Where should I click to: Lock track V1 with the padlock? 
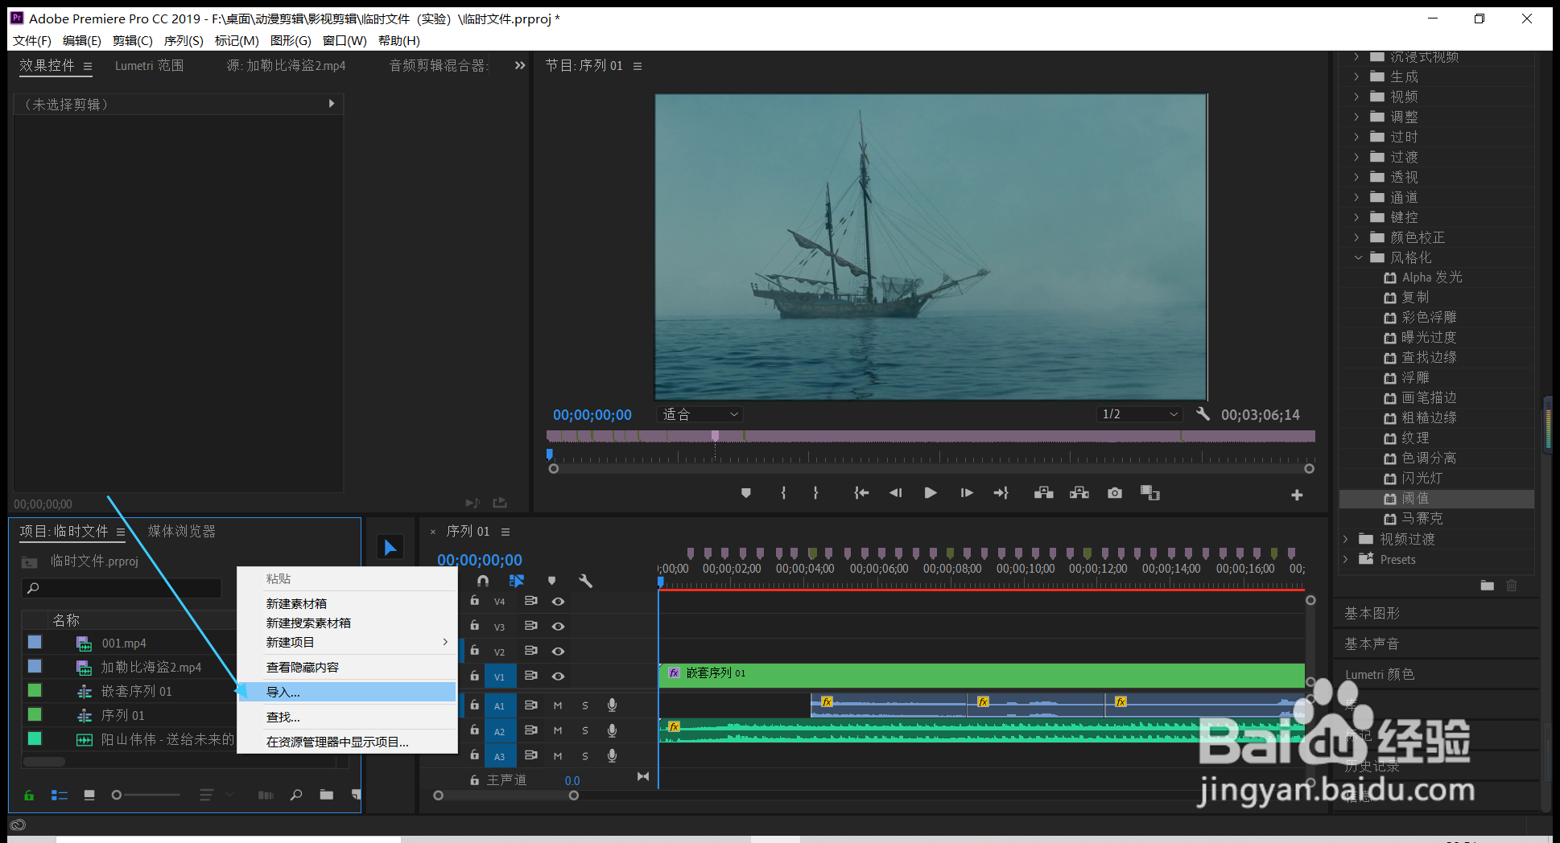pyautogui.click(x=475, y=676)
